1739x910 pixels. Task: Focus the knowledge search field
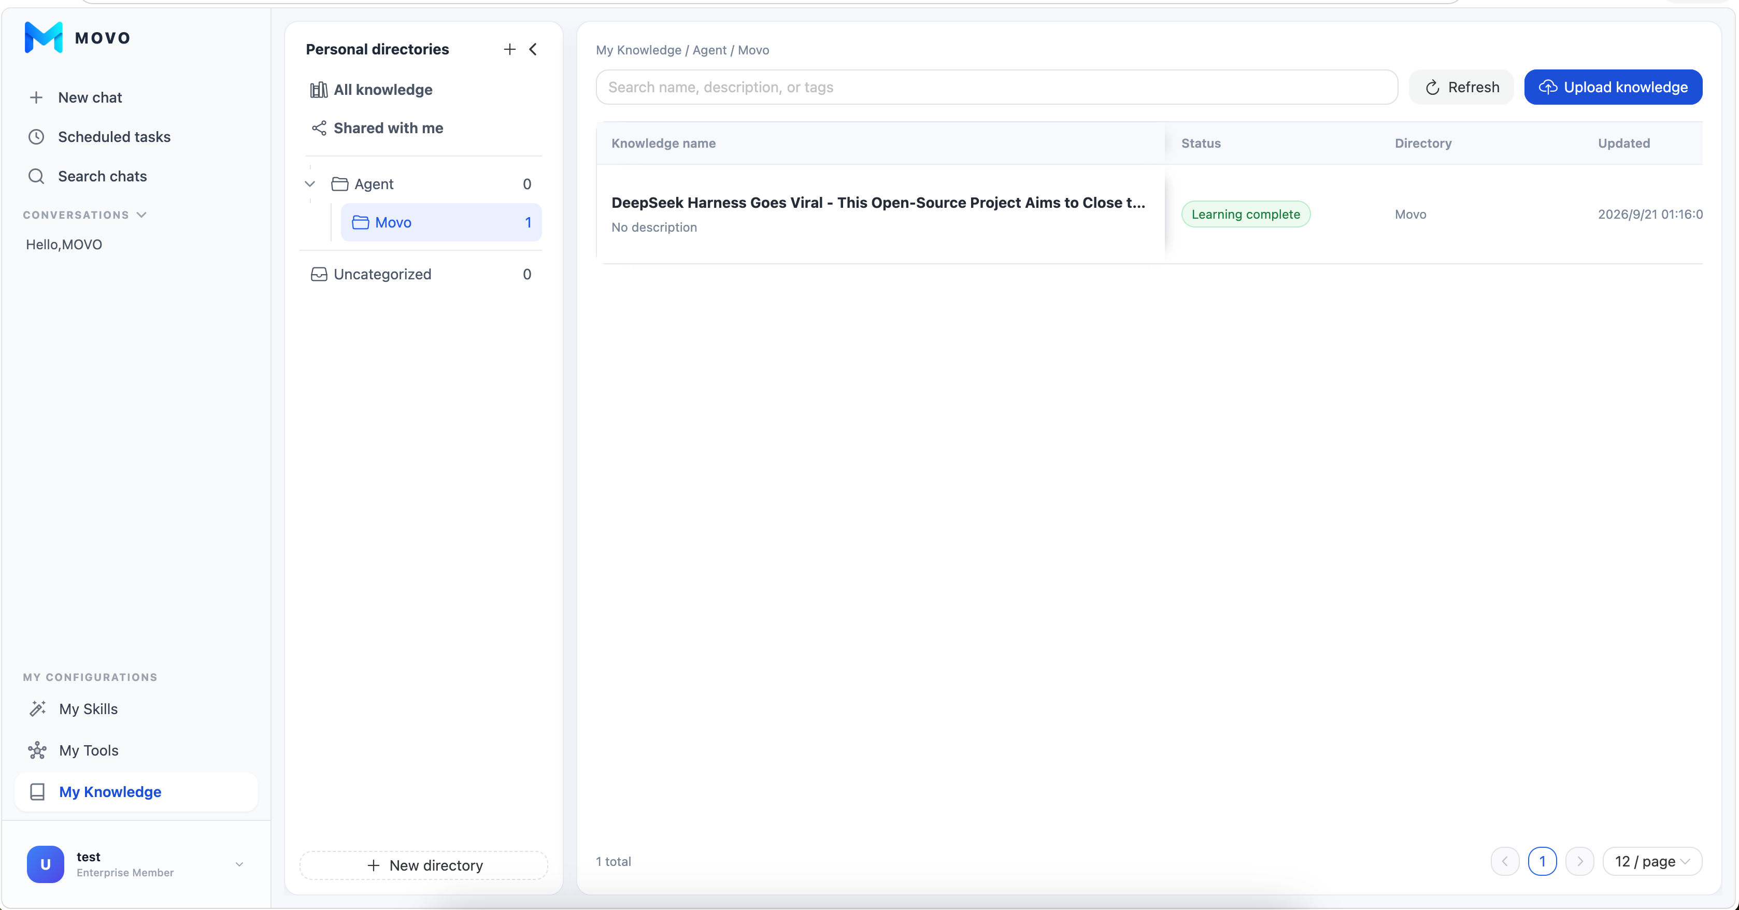pos(996,87)
